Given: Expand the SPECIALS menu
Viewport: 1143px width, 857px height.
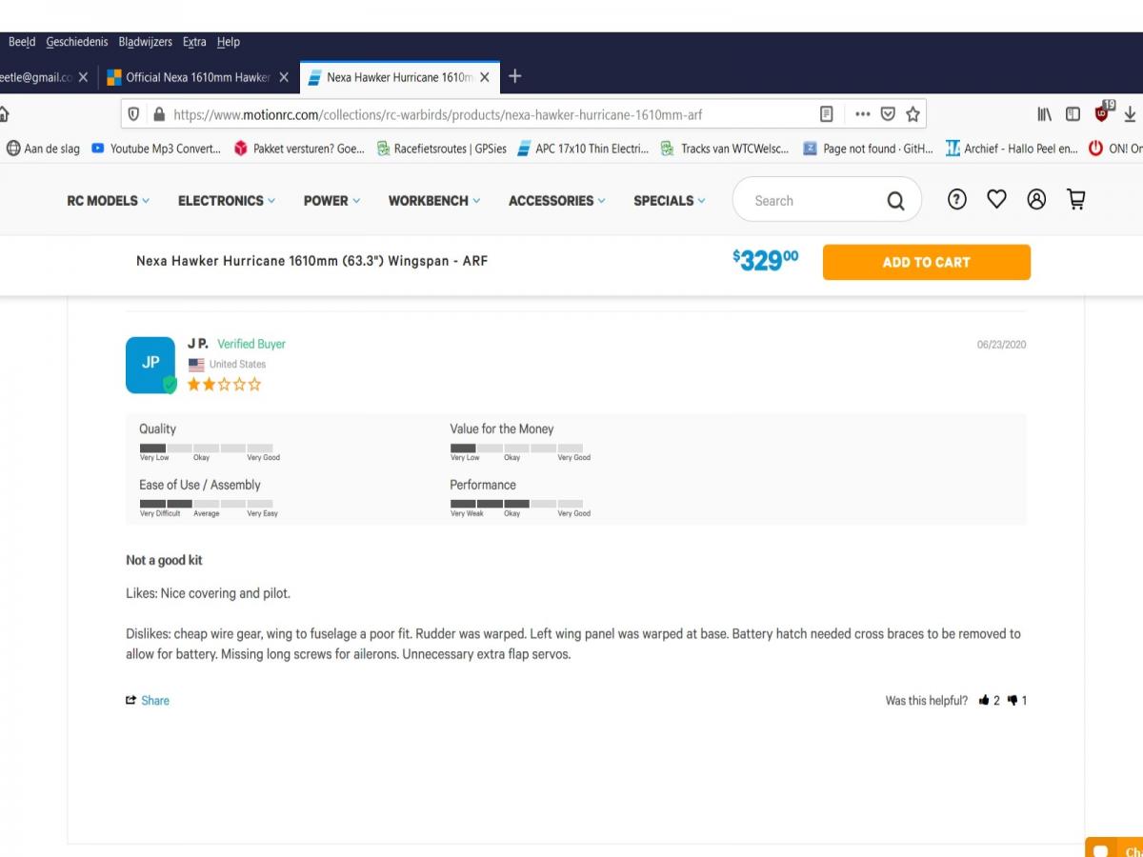Looking at the screenshot, I should (x=670, y=201).
